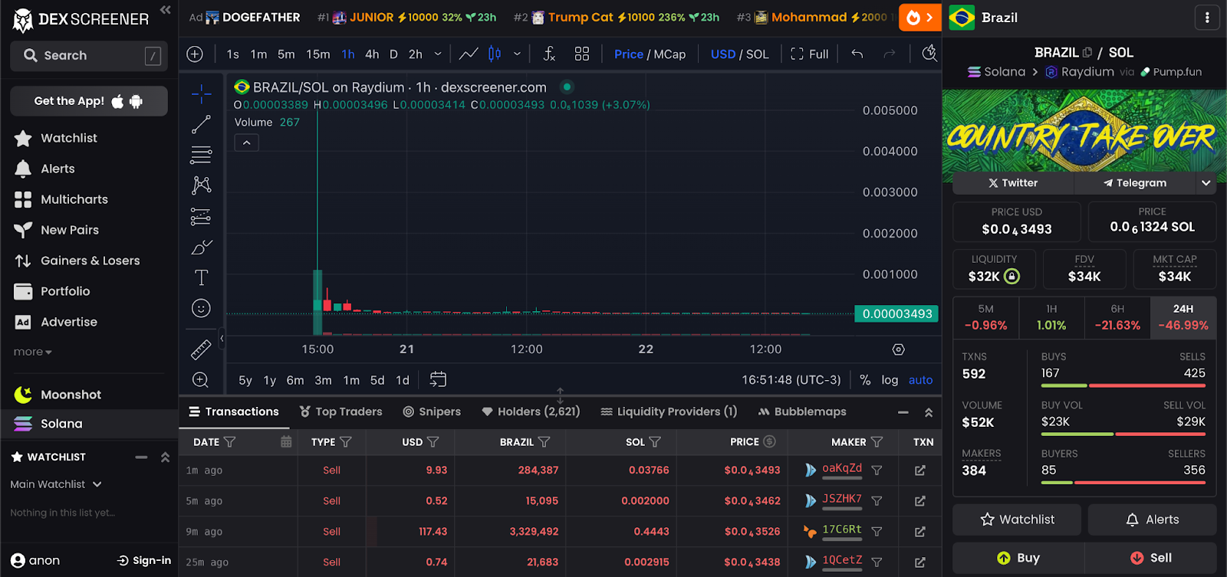
Task: Copy the BRAZIL token address
Action: pos(1087,53)
